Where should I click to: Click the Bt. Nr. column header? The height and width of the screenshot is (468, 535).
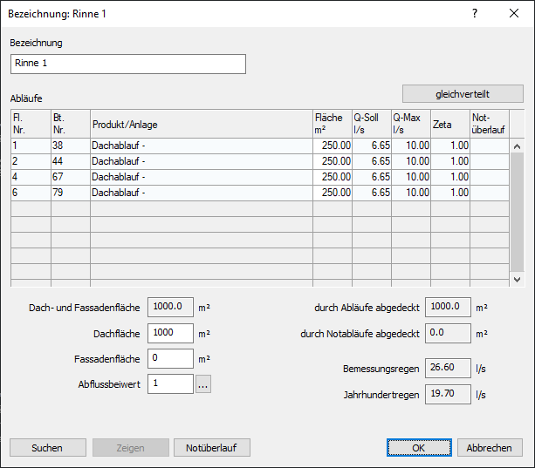point(71,124)
